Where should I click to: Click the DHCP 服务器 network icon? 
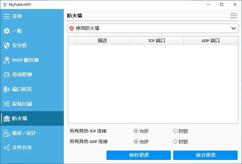pyautogui.click(x=7, y=60)
